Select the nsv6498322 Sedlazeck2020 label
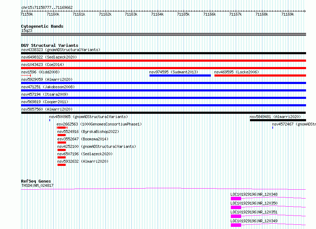 (49, 57)
